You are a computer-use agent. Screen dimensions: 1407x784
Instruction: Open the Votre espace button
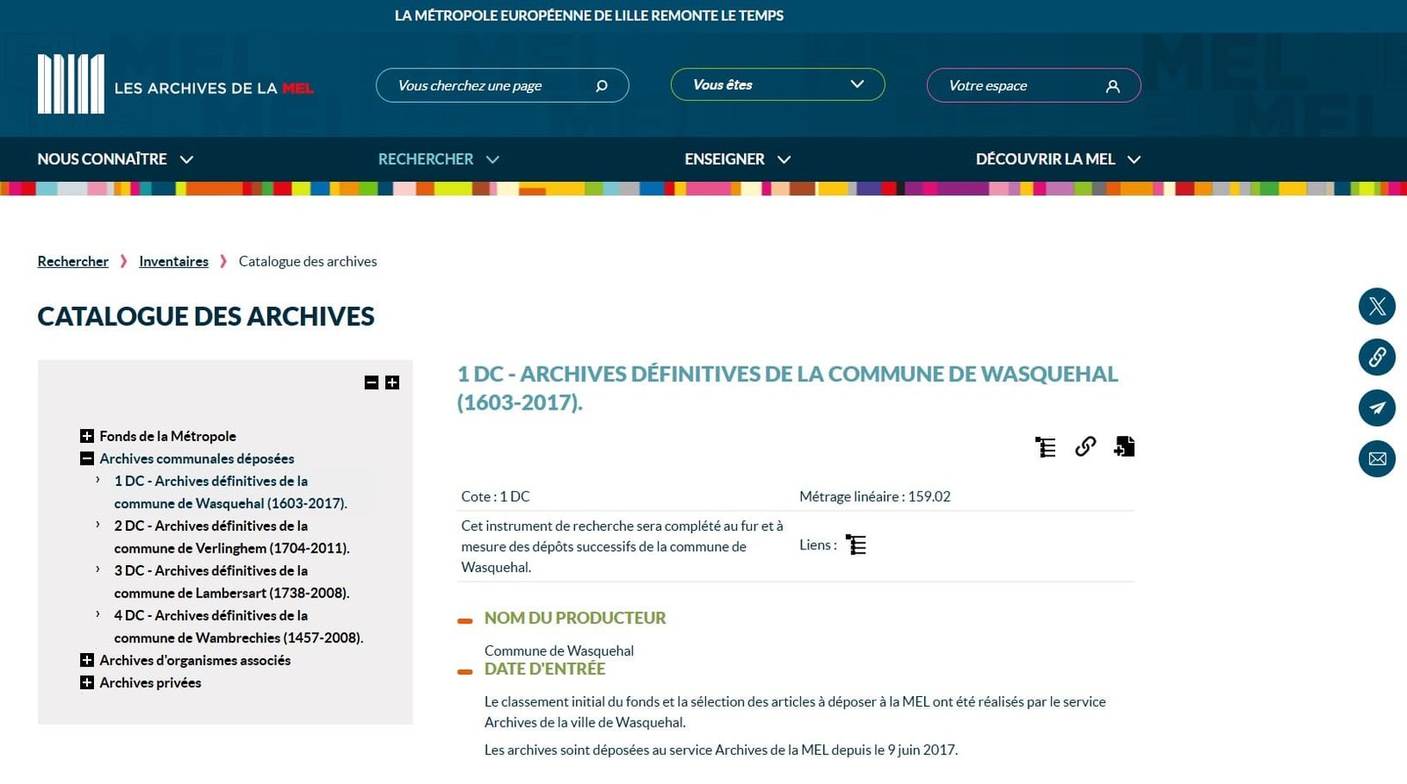click(x=1033, y=85)
